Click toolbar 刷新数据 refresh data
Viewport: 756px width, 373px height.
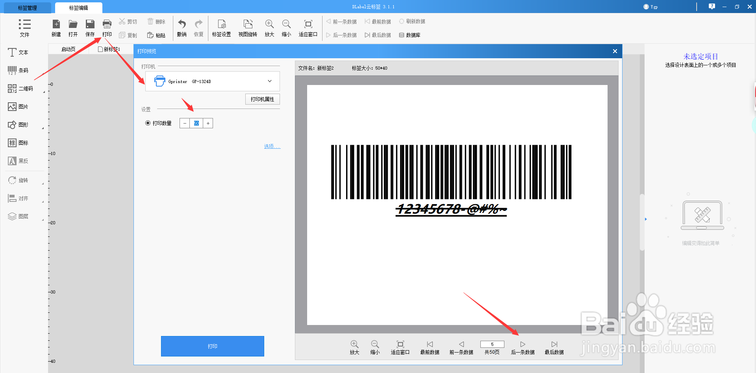click(412, 22)
